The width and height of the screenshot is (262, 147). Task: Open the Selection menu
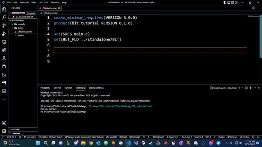(24, 2)
